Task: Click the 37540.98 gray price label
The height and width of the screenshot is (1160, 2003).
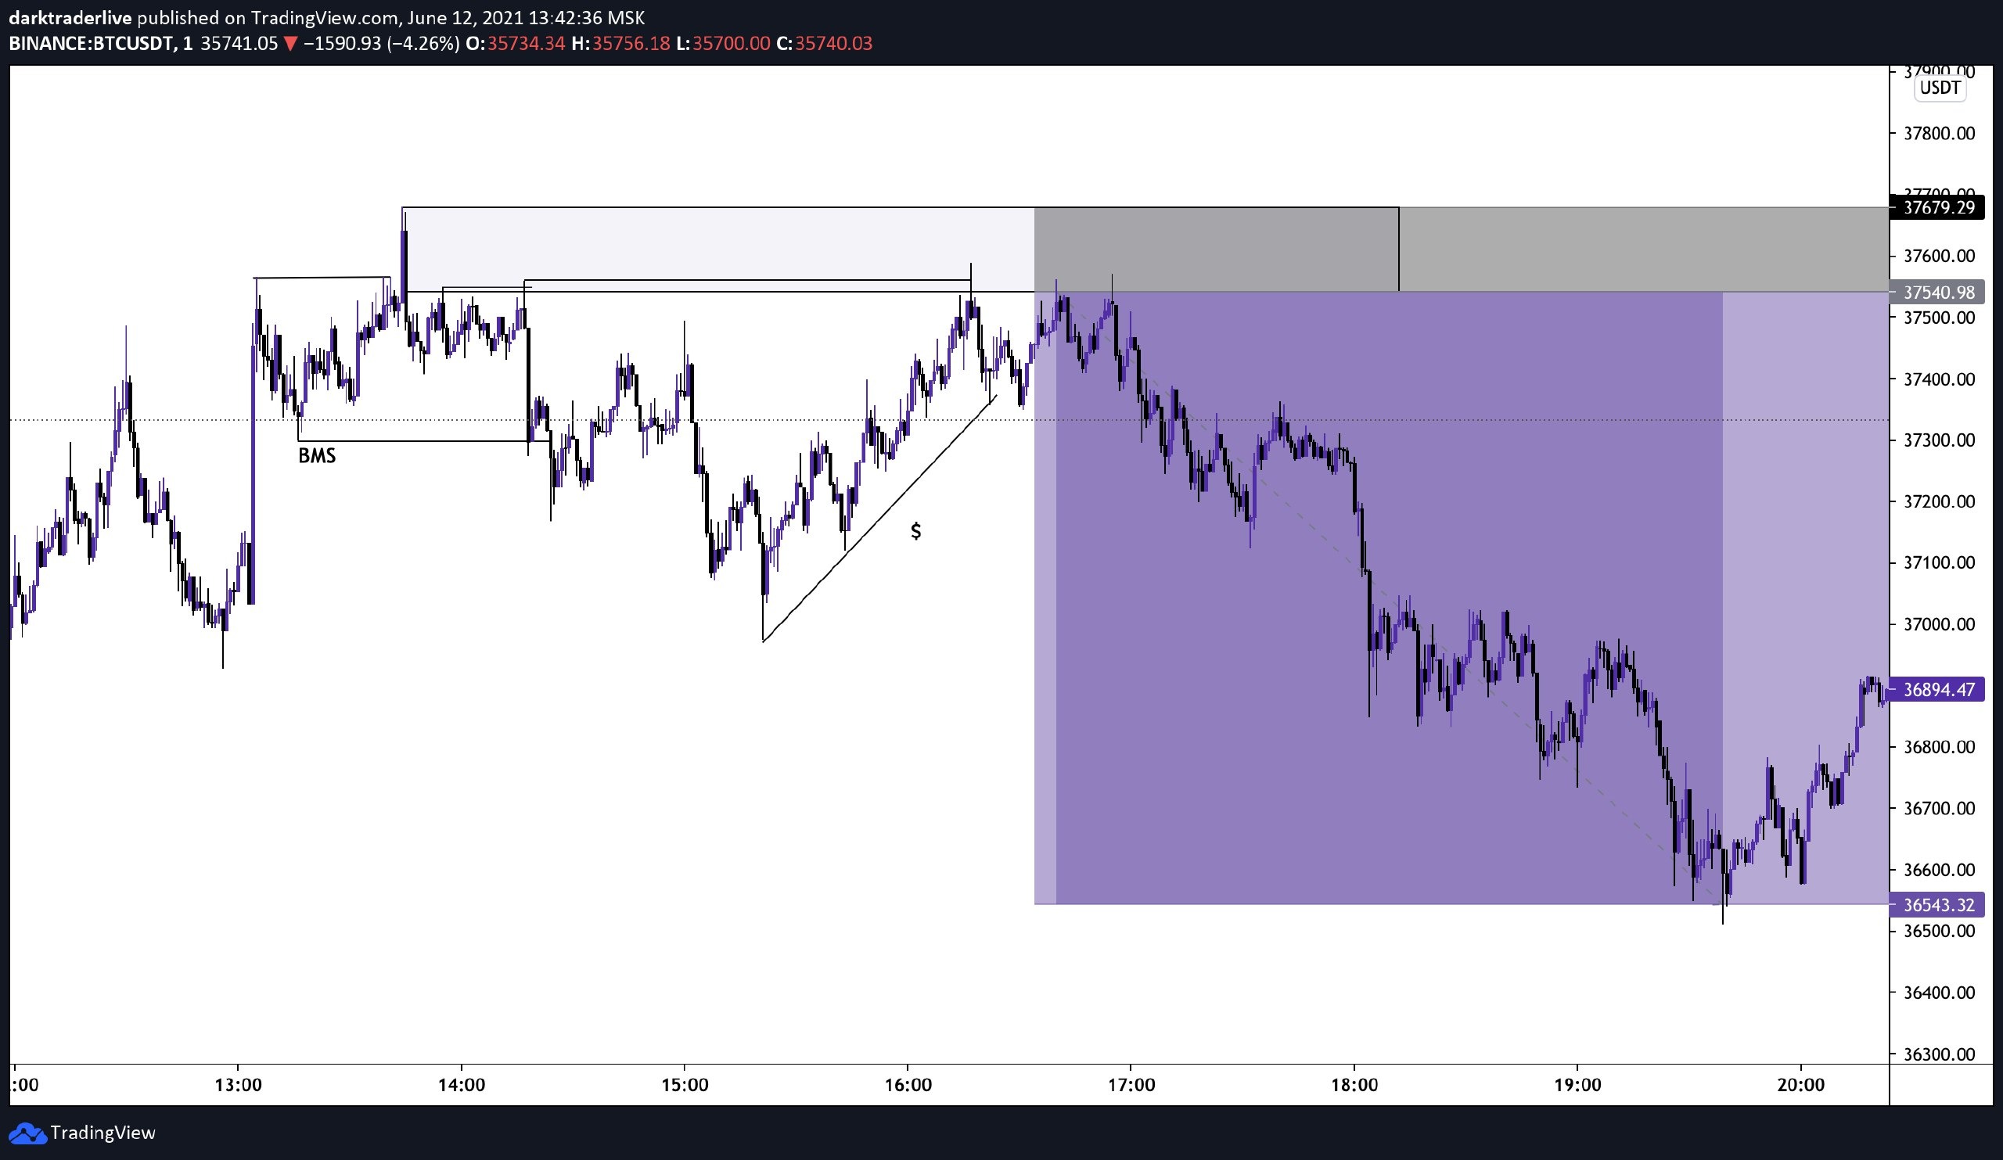Action: (x=1939, y=293)
